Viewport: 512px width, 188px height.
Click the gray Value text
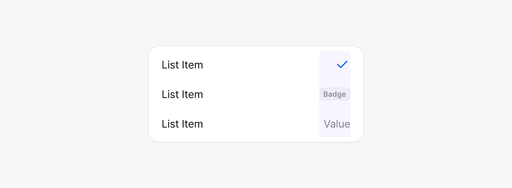pos(337,124)
